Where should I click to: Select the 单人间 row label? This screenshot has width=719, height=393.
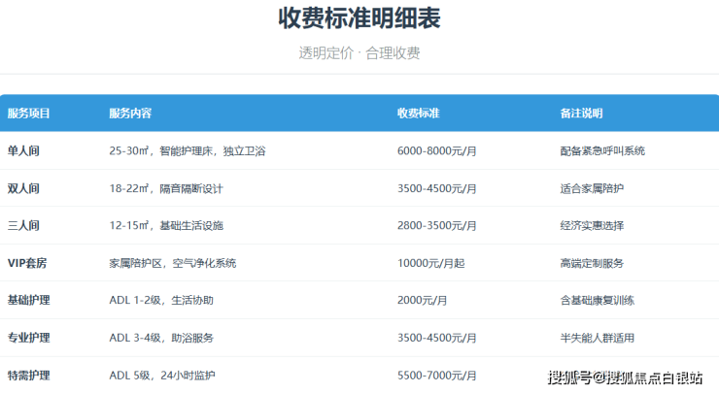[23, 150]
